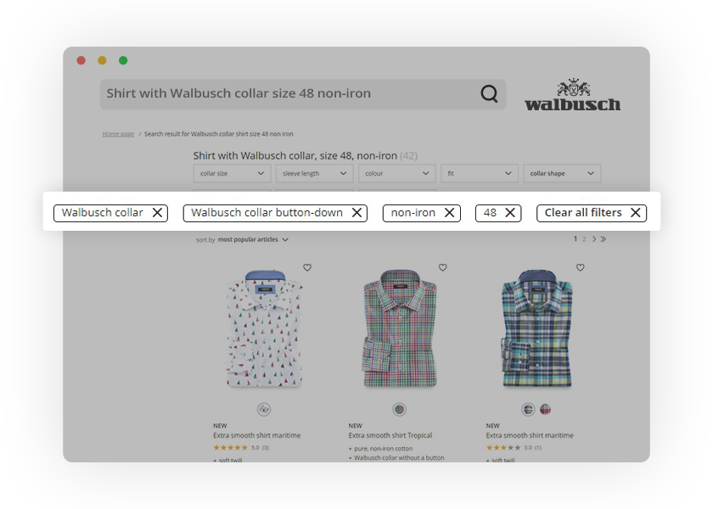This screenshot has width=713, height=509.
Task: Go to page 2 of results
Action: click(x=584, y=239)
